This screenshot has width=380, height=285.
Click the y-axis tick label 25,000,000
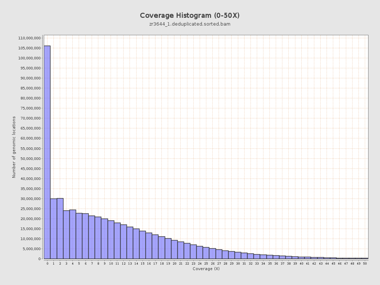click(30, 209)
